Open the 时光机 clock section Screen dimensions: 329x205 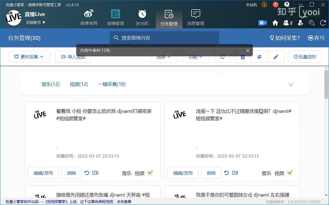point(142,18)
